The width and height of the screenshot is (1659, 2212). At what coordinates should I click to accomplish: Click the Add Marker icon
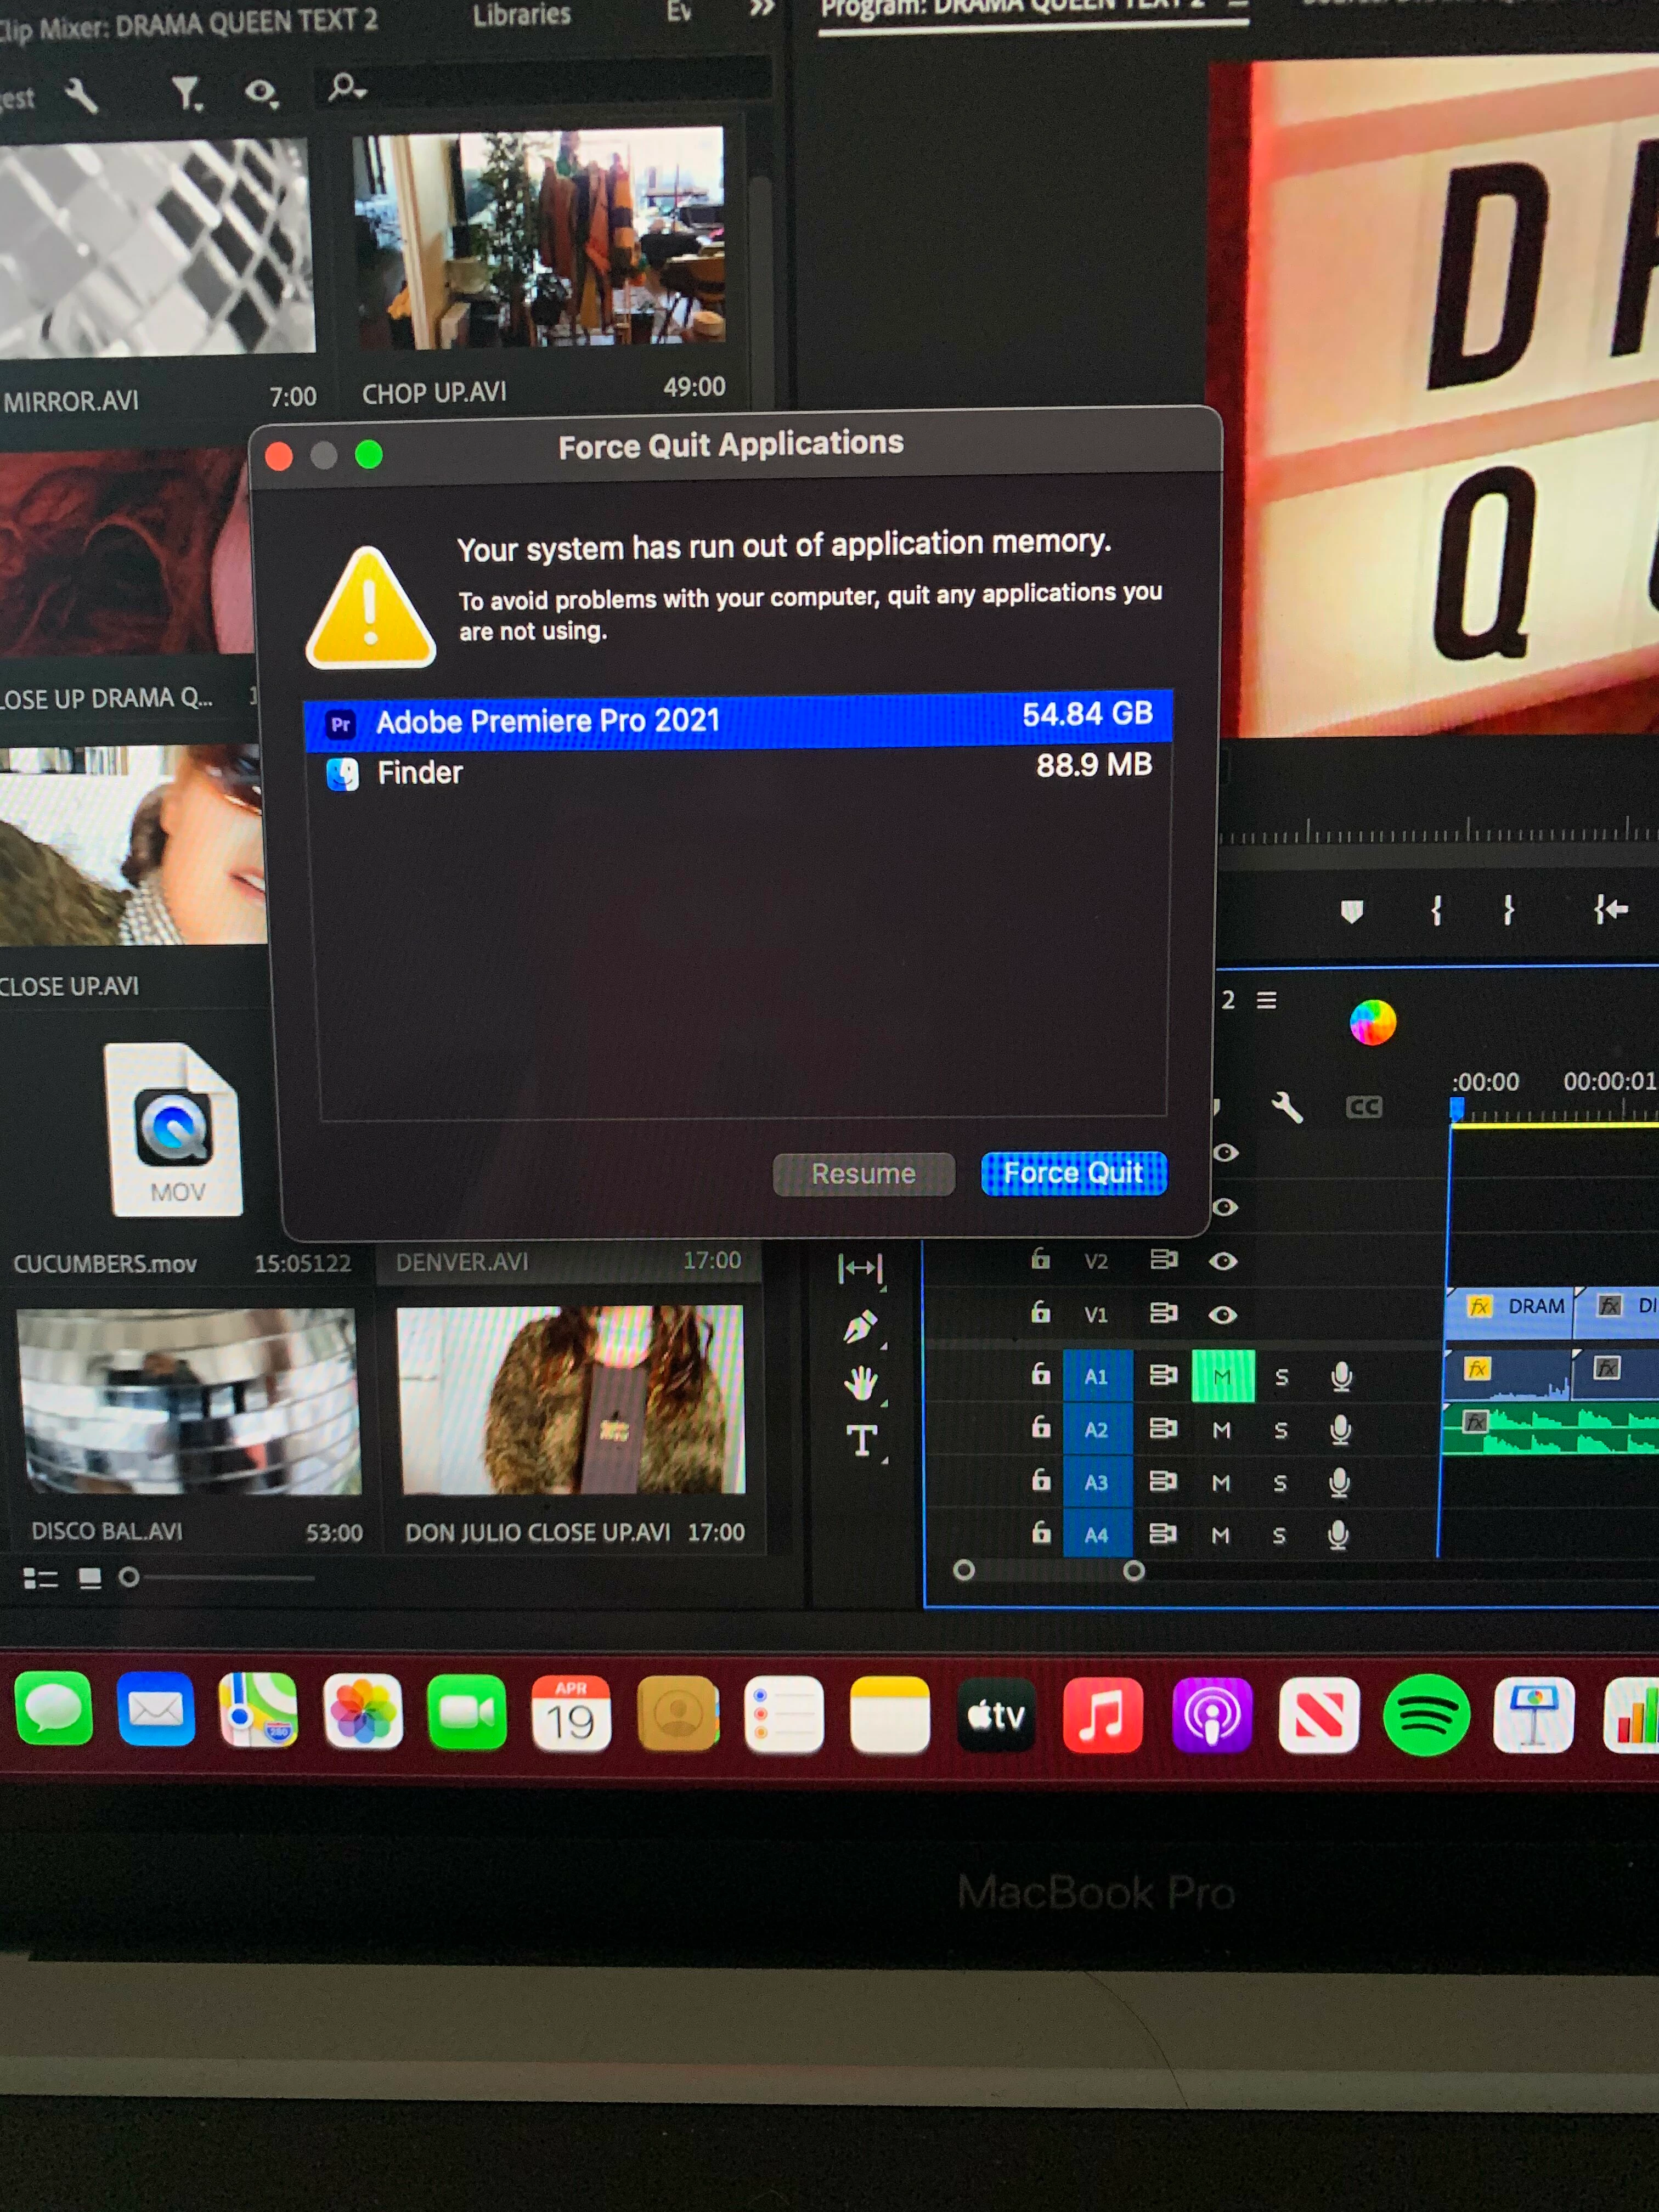(x=1351, y=911)
